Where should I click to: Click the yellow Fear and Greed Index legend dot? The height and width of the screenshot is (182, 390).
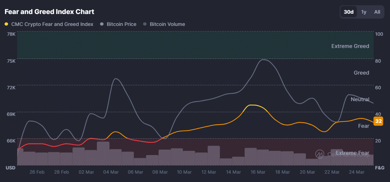(7, 24)
